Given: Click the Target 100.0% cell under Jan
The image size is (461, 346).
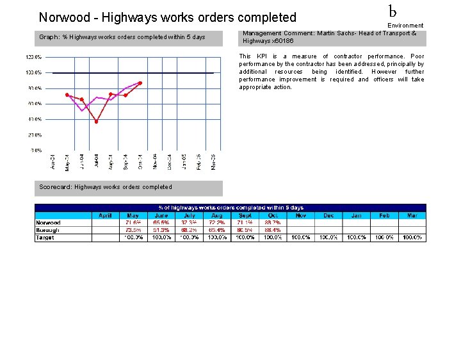Looking at the screenshot, I should [x=357, y=238].
